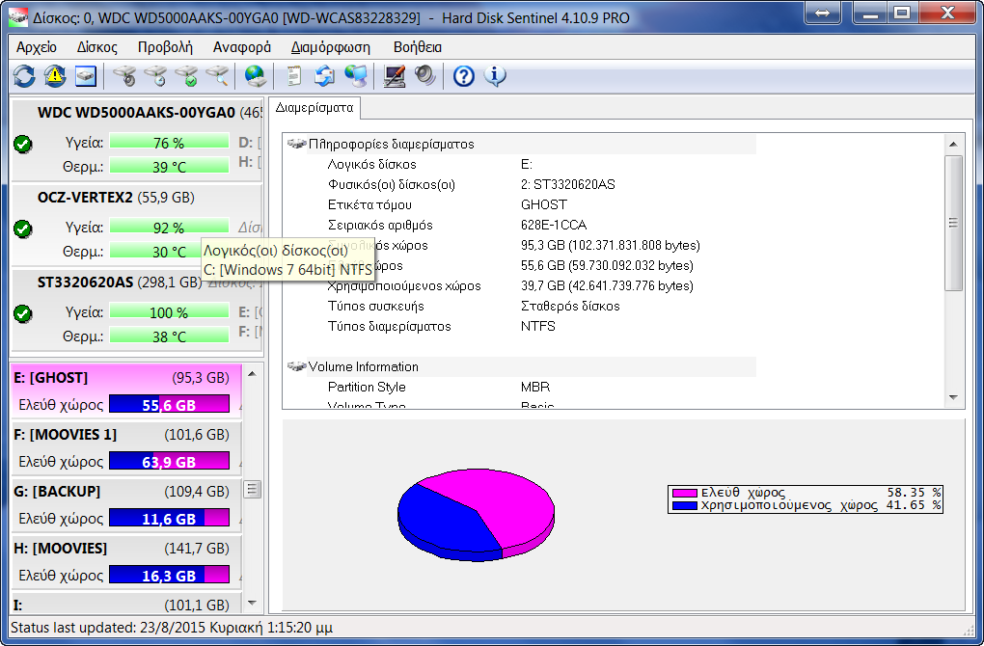
Task: Click the disk with gray dial toolbar icon
Action: point(124,76)
